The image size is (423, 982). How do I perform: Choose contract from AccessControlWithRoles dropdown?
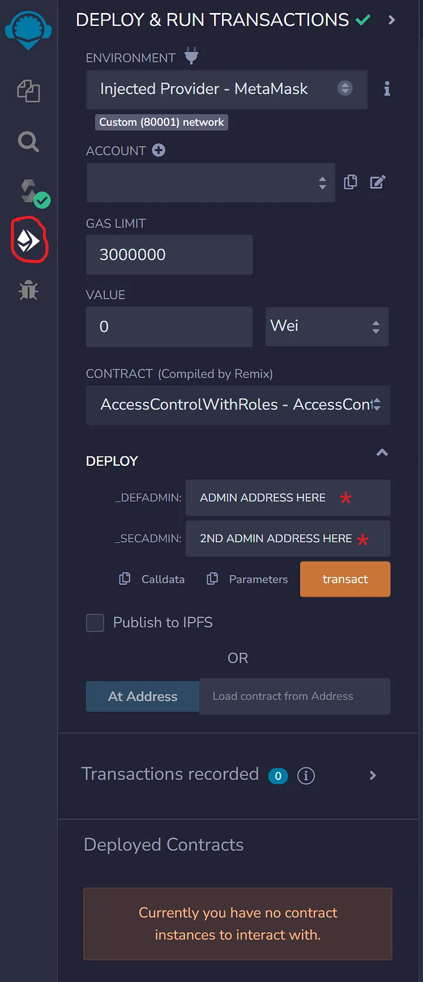[x=238, y=405]
